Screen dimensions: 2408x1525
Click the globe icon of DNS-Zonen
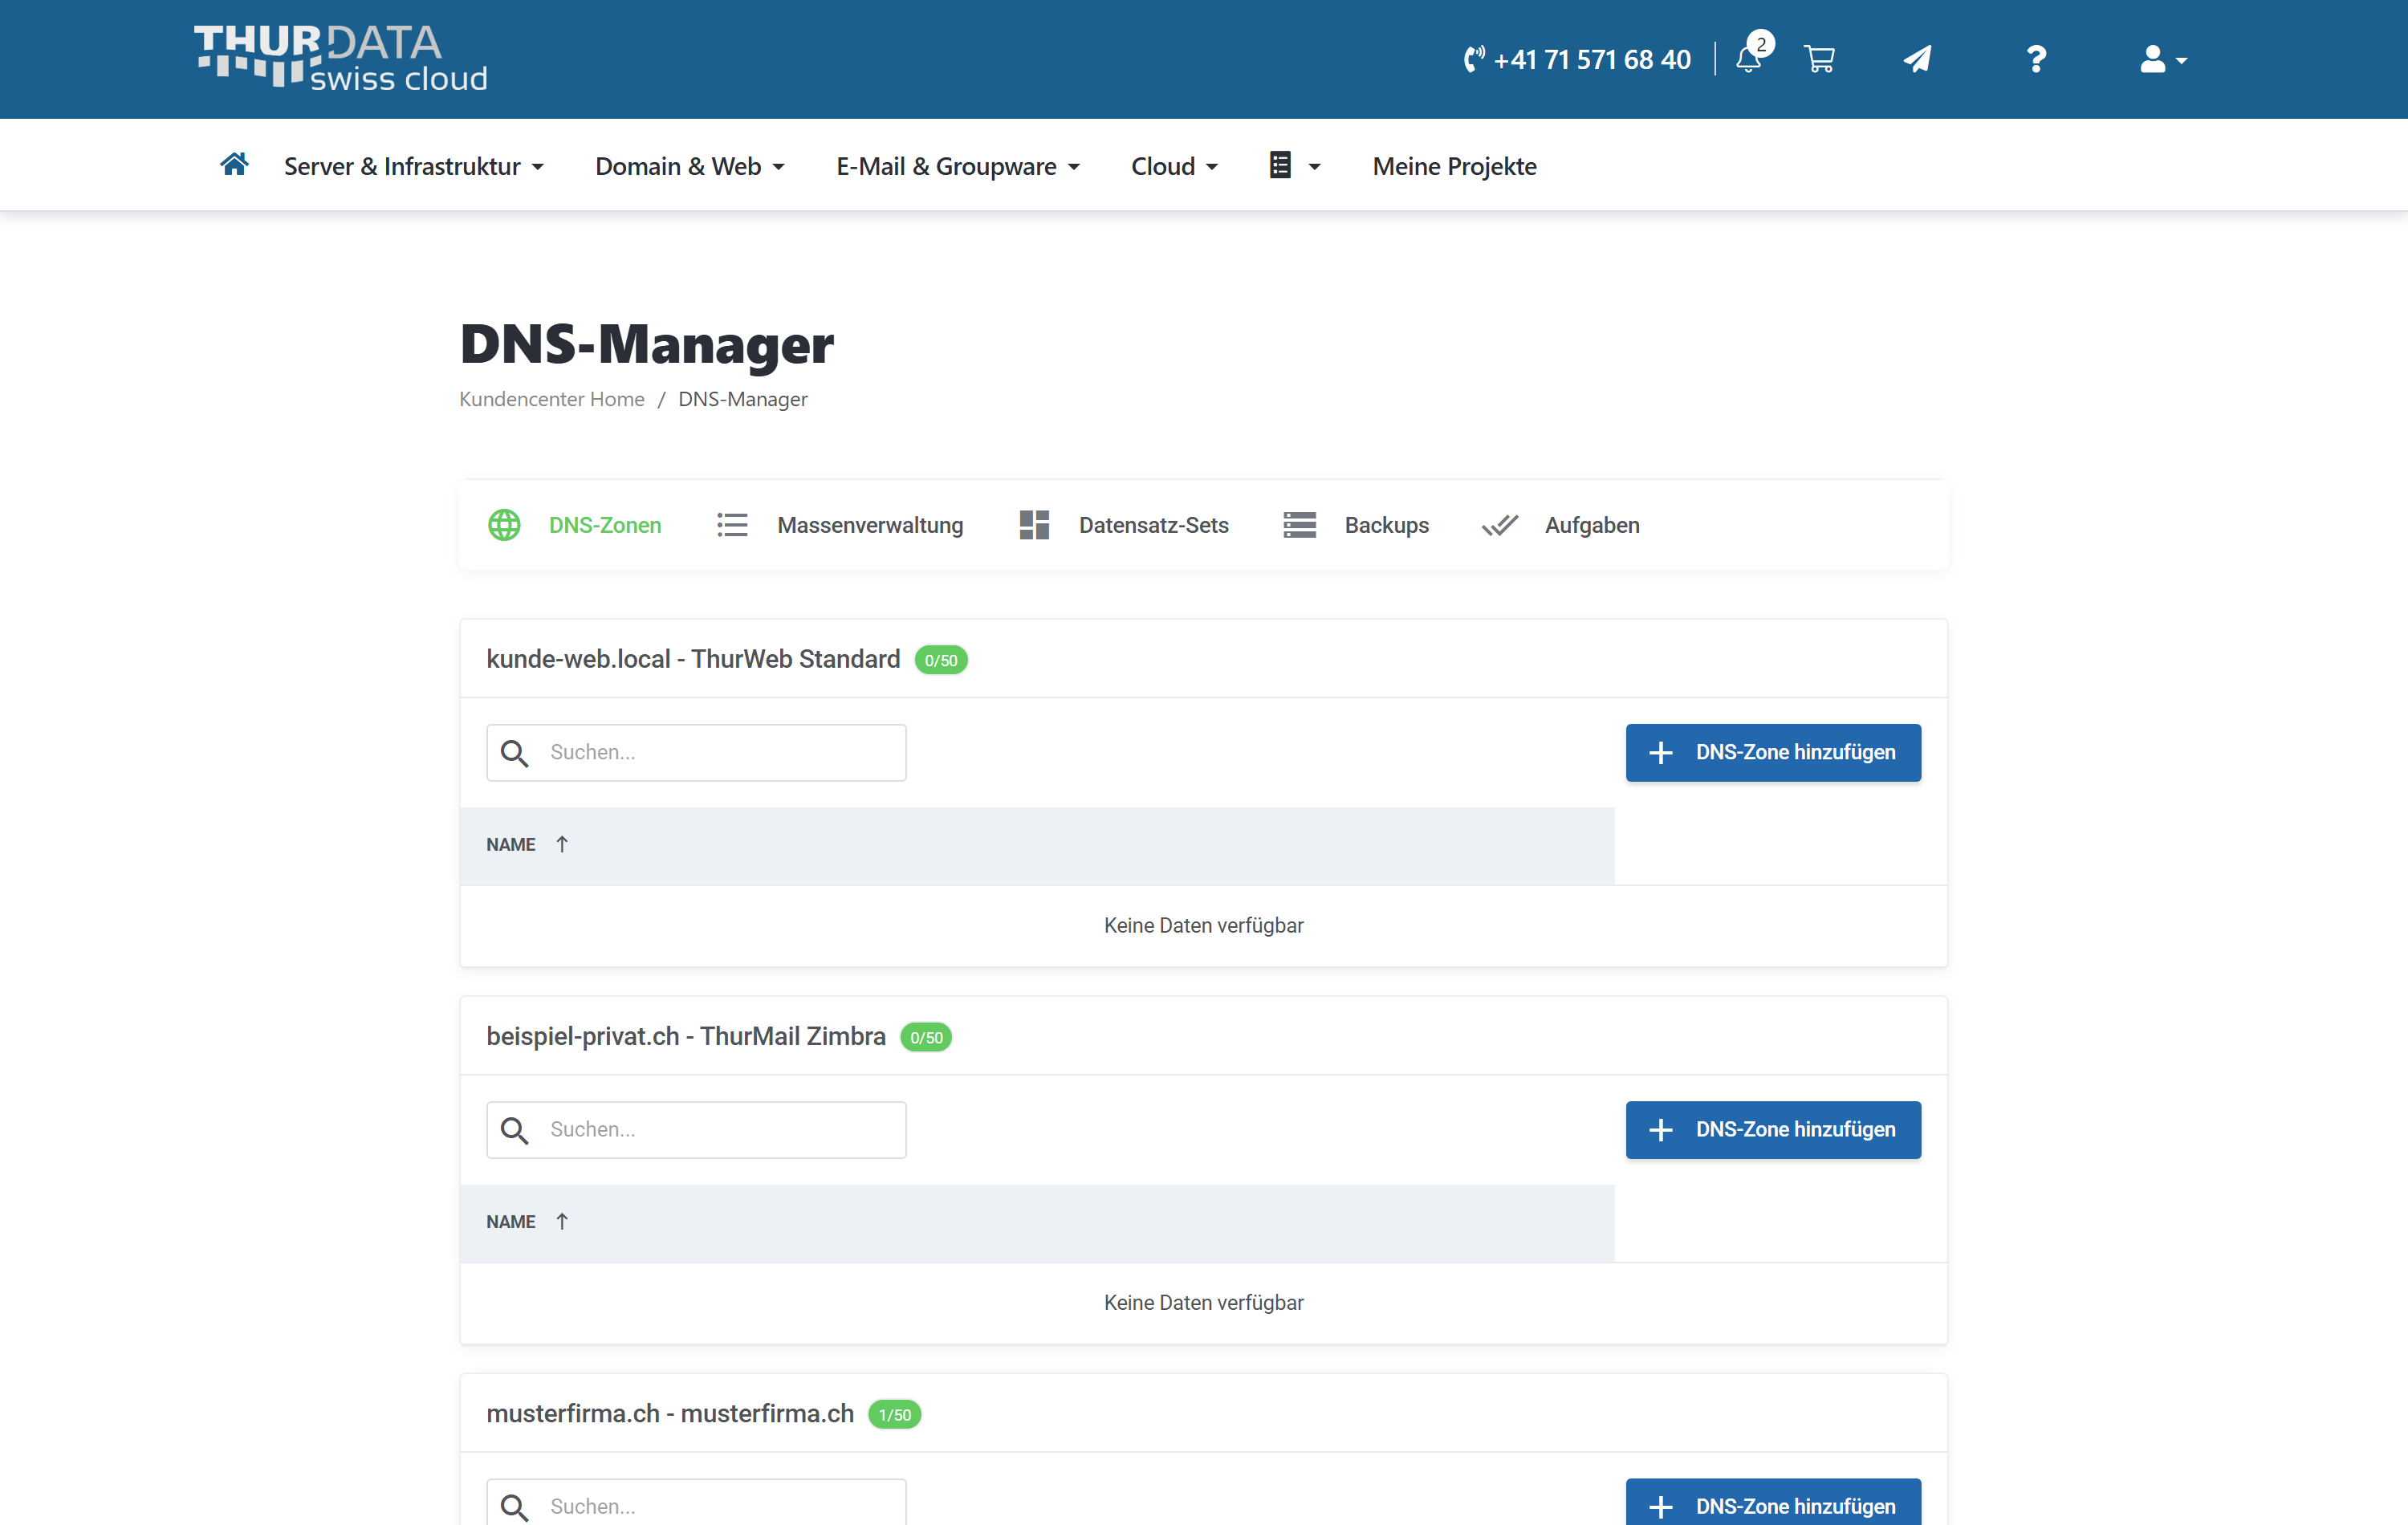[504, 525]
